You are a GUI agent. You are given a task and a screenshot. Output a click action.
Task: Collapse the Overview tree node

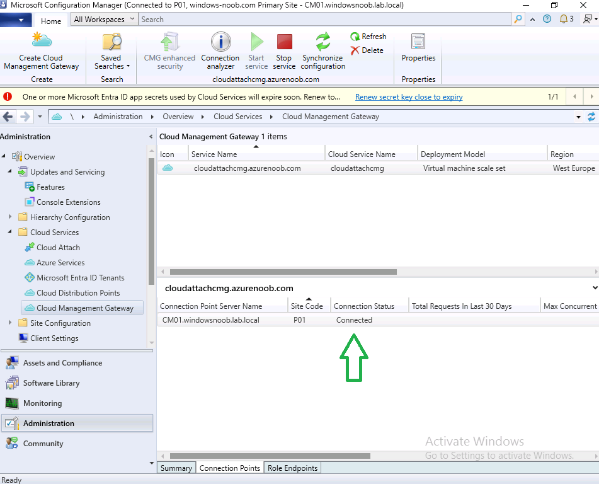pos(3,156)
